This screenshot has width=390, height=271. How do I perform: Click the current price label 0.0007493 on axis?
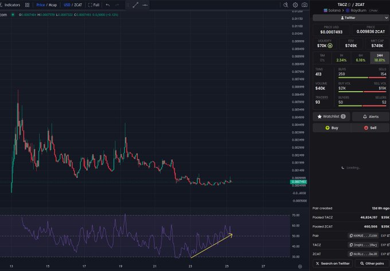[298, 182]
